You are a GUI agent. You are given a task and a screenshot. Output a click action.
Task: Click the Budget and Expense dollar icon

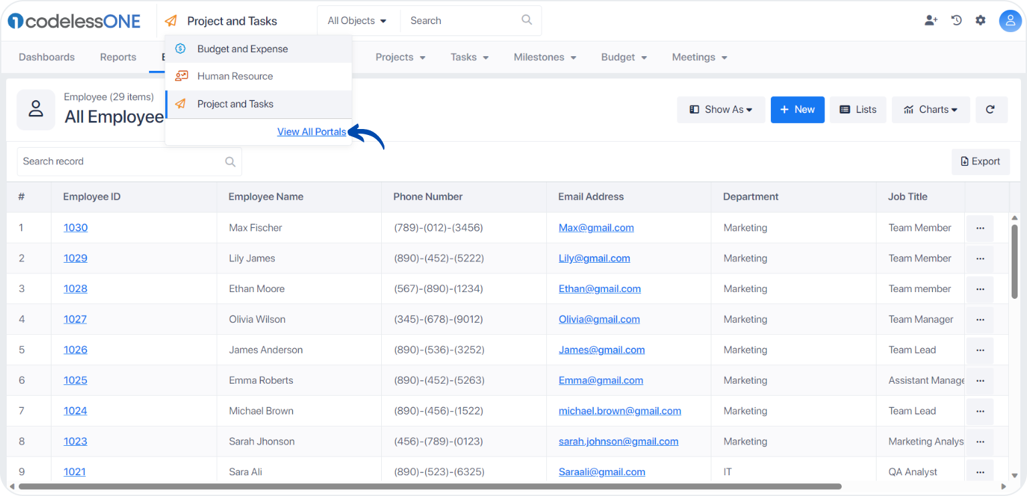click(180, 49)
